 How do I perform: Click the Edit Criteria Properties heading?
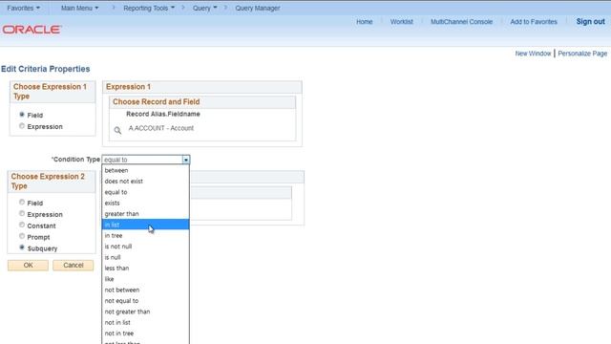46,69
